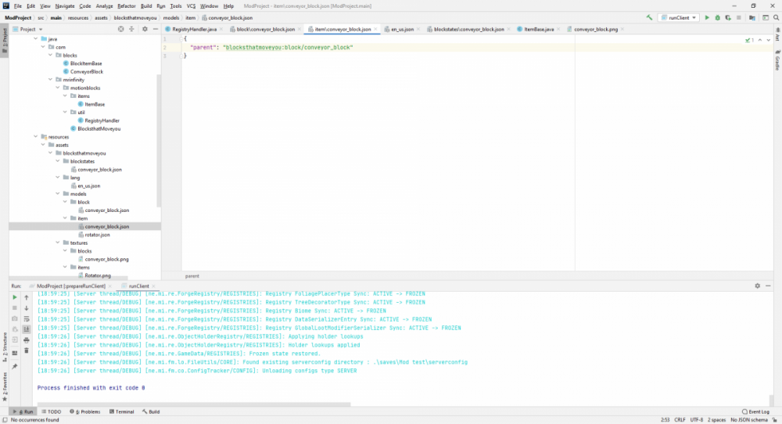The width and height of the screenshot is (782, 424).
Task: Click the print icon in the Run panel
Action: click(x=27, y=340)
